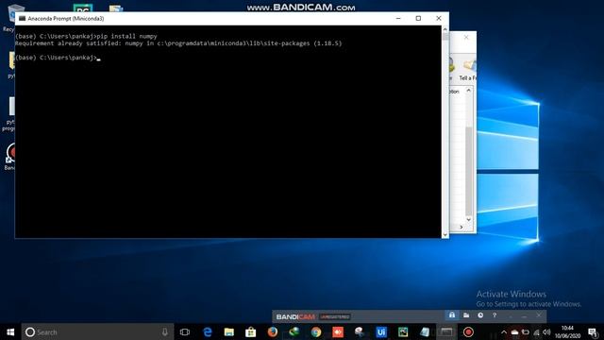Click background window horizontal scroll right arrow
The height and width of the screenshot is (340, 604).
pos(461,227)
